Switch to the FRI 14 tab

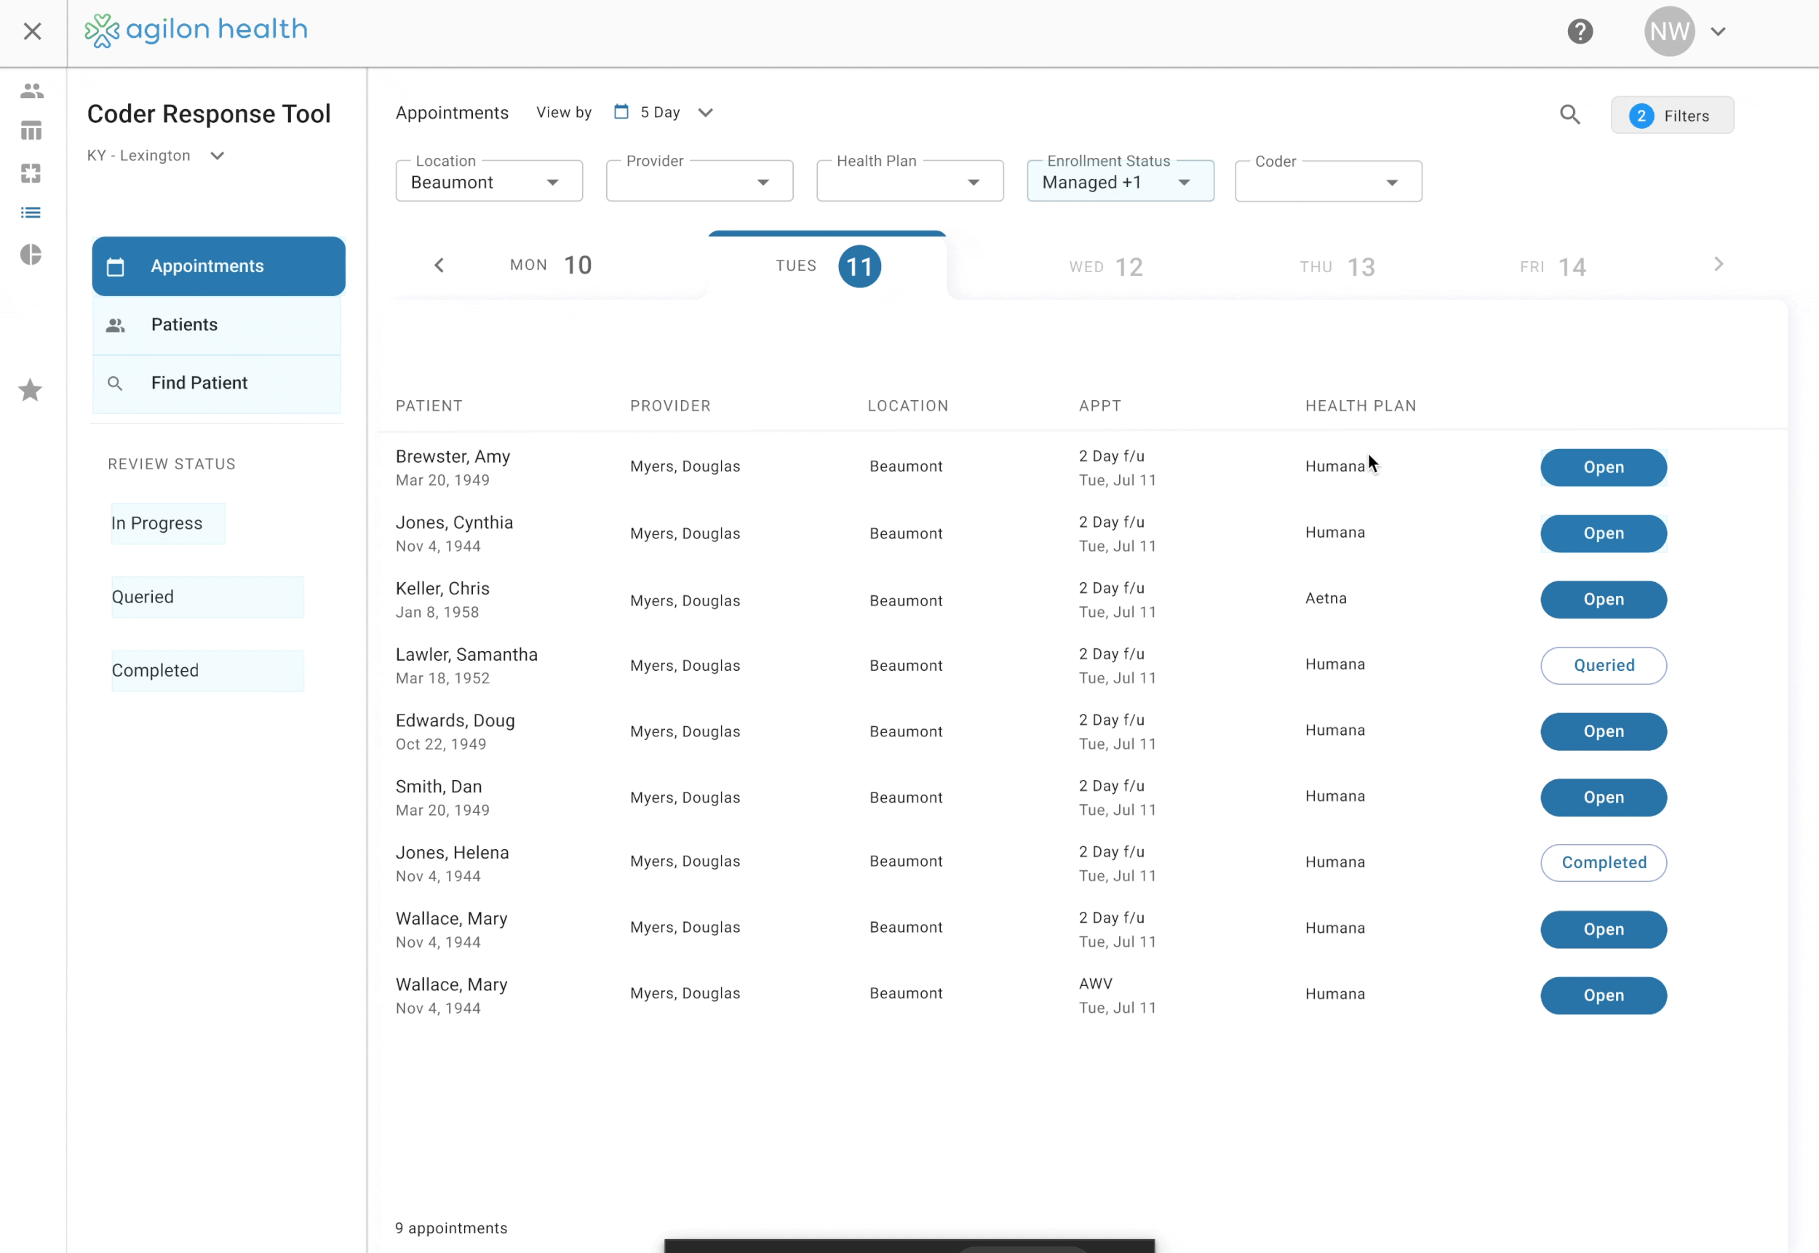point(1553,267)
